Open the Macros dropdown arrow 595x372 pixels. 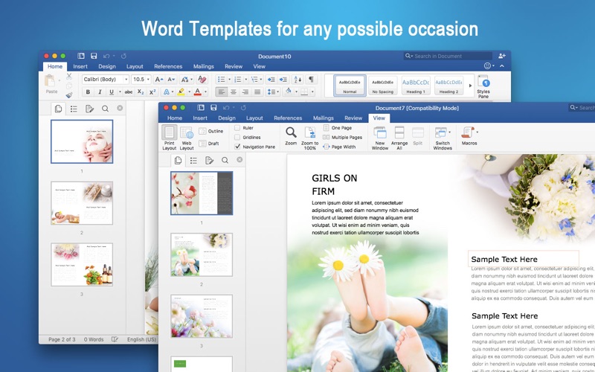[x=477, y=132]
